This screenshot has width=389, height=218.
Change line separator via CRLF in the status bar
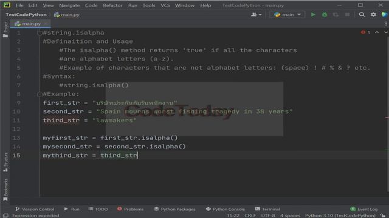(250, 216)
